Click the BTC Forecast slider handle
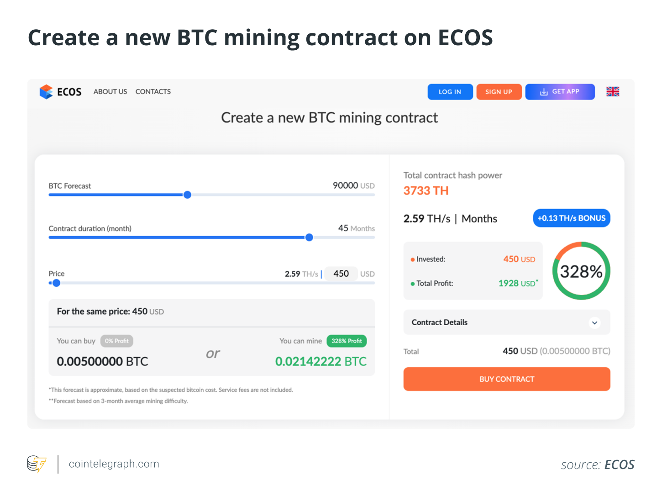662x501 pixels. click(187, 195)
